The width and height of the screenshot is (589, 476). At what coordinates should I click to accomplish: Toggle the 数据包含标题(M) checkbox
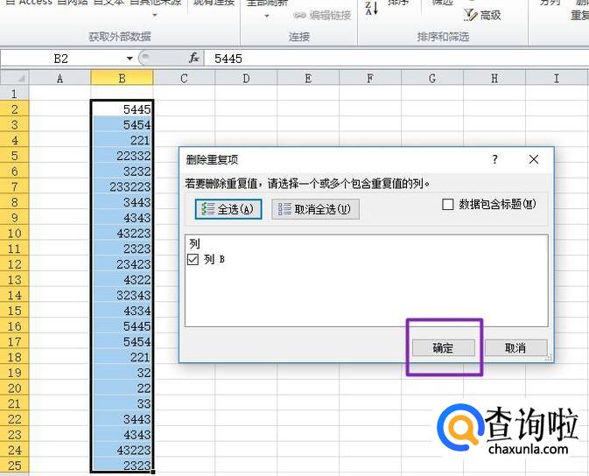click(448, 205)
